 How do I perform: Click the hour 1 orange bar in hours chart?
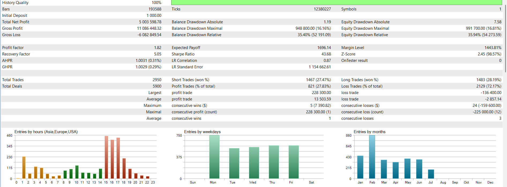[x=24, y=167]
